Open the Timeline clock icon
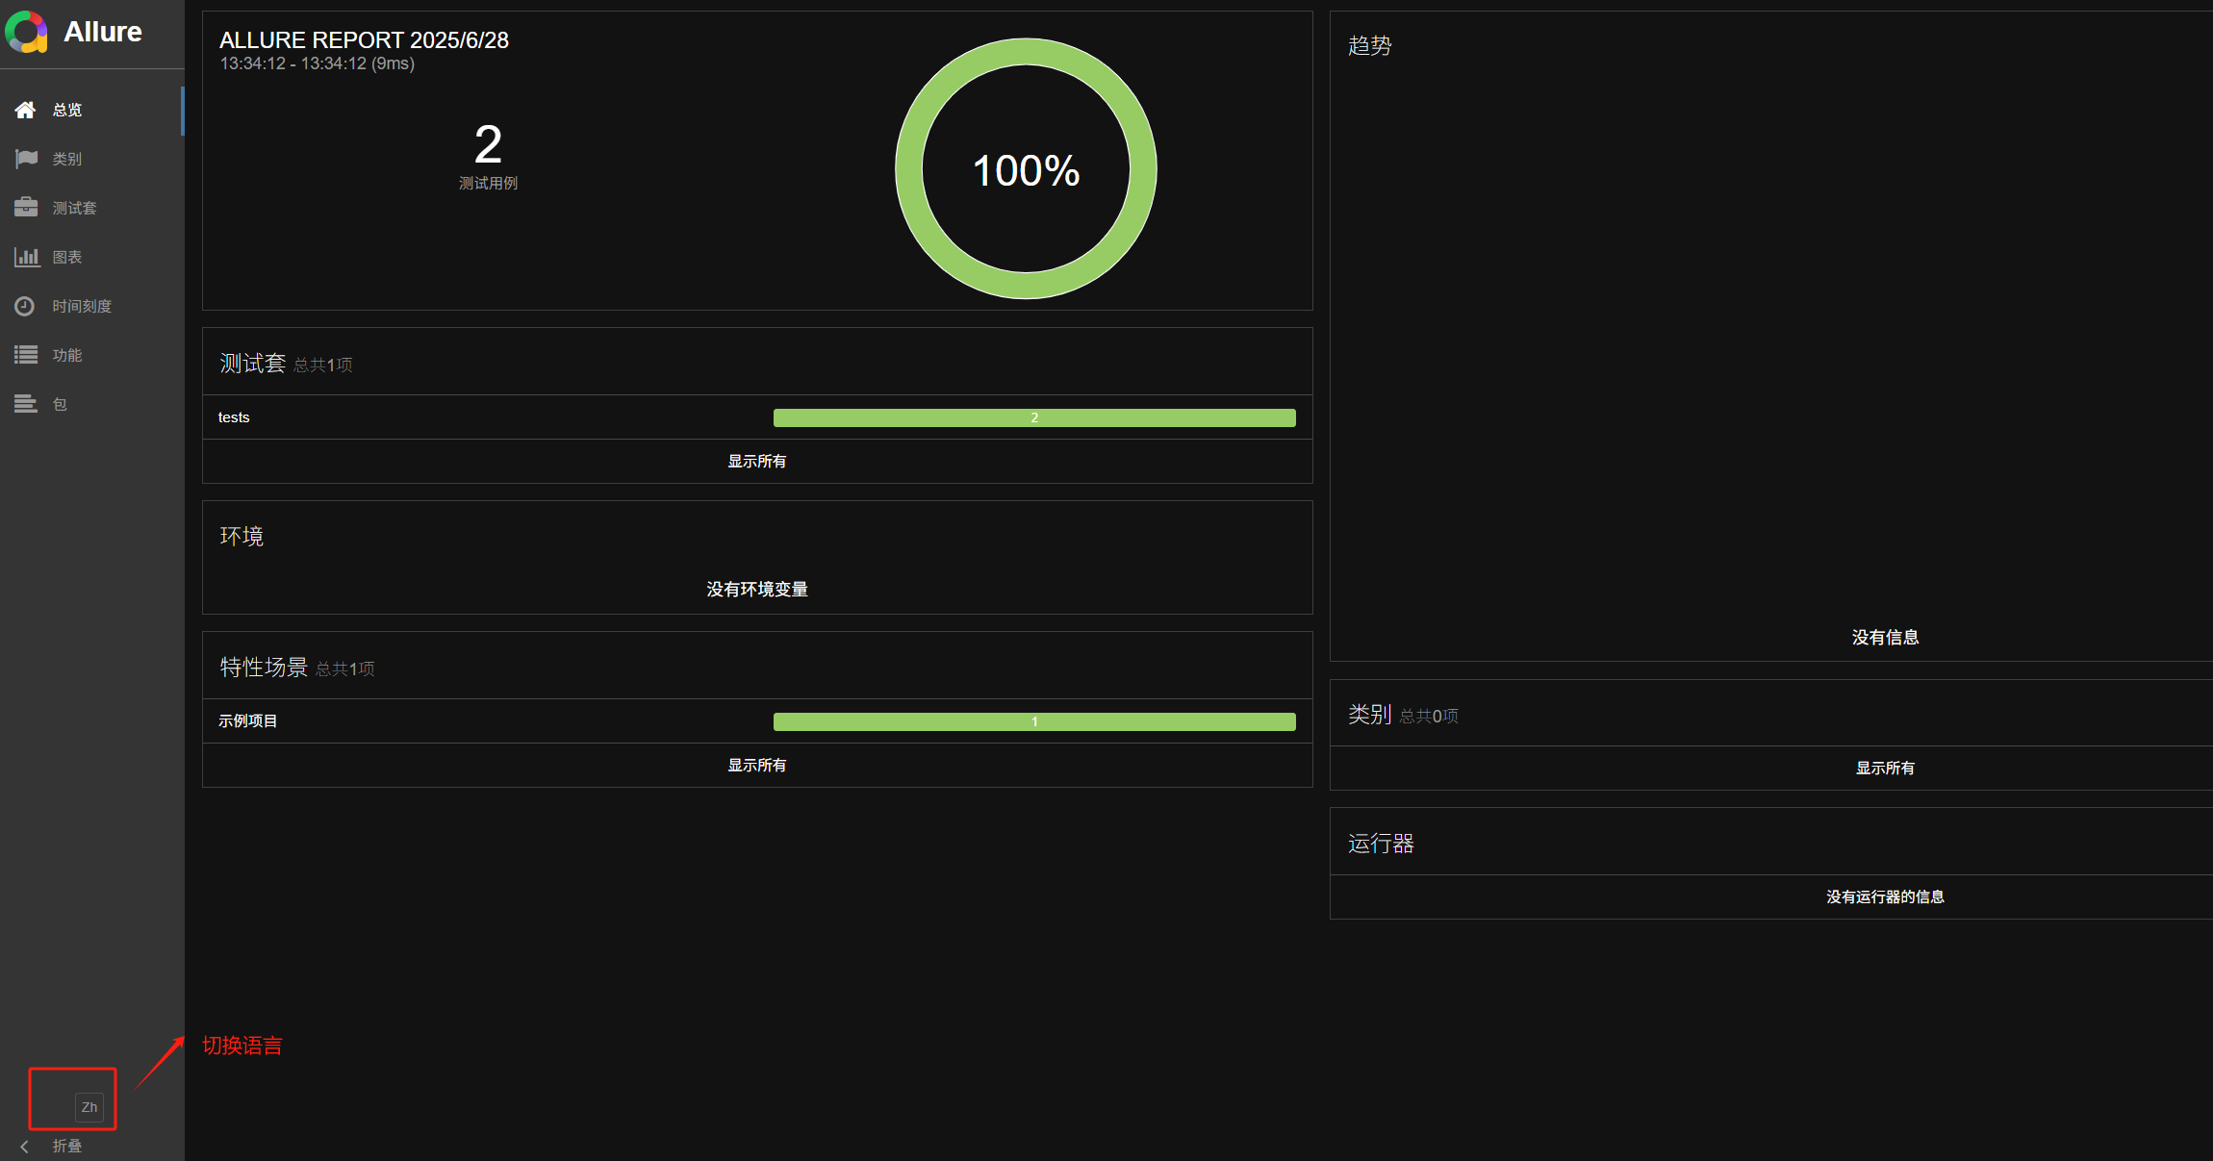The height and width of the screenshot is (1161, 2213). (26, 306)
